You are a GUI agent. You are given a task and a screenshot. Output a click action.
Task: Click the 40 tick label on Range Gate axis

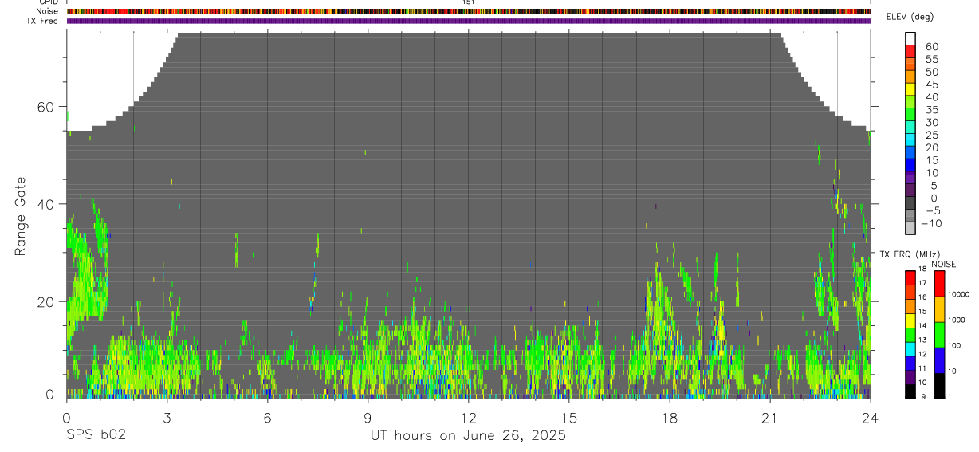(45, 204)
